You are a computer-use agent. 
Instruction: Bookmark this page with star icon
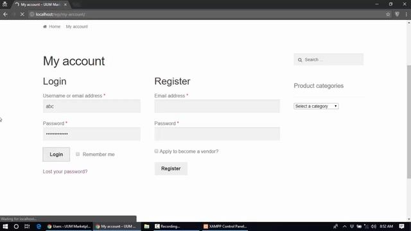point(388,14)
